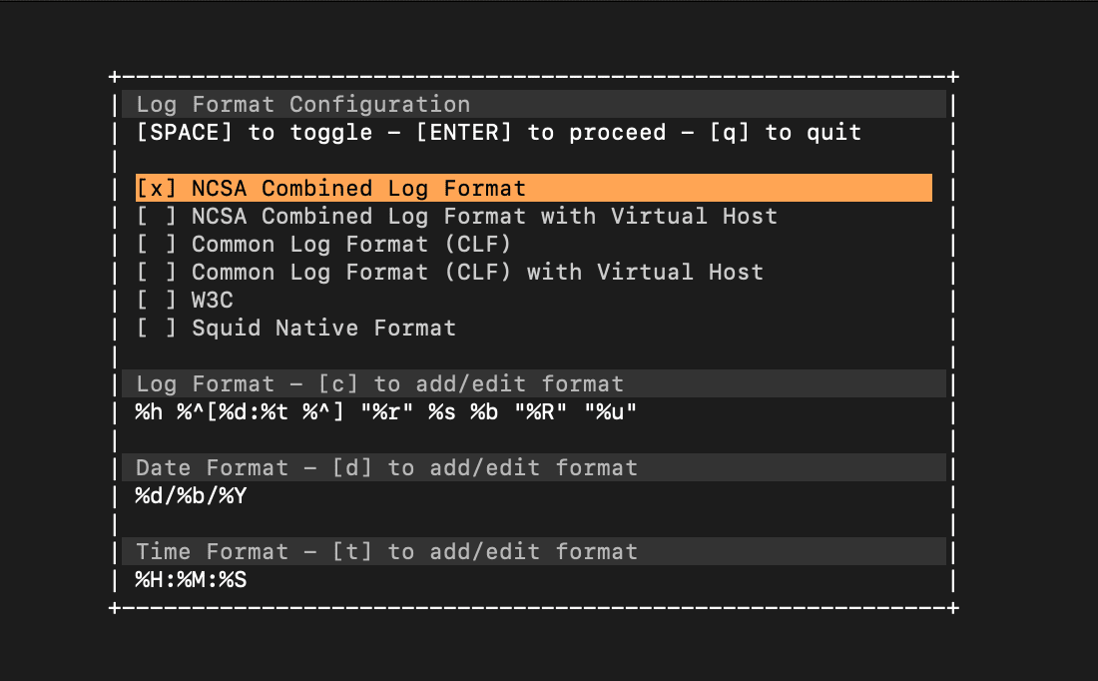Screen dimensions: 1098x681
Task: Enable the W3C format checkbox
Action: (x=156, y=301)
